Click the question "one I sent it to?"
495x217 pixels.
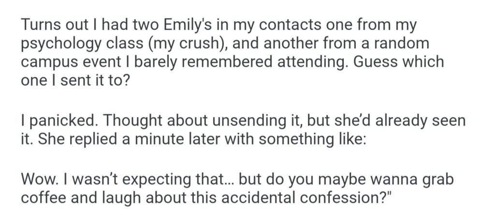click(x=75, y=81)
